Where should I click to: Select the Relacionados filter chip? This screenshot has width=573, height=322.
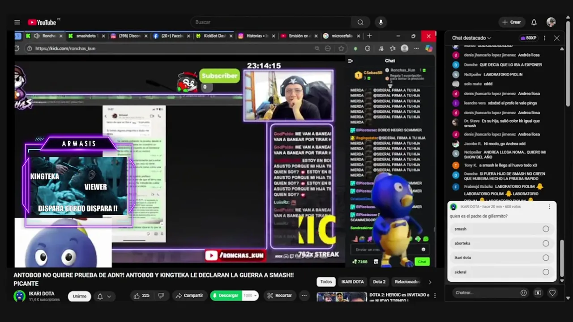tap(406, 282)
